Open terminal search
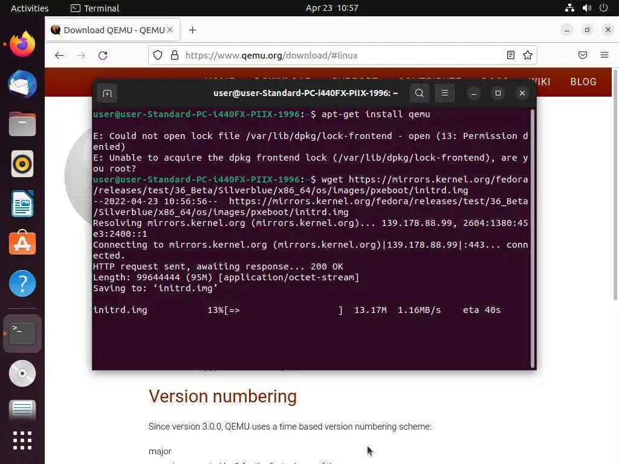This screenshot has height=464, width=619. [x=420, y=93]
